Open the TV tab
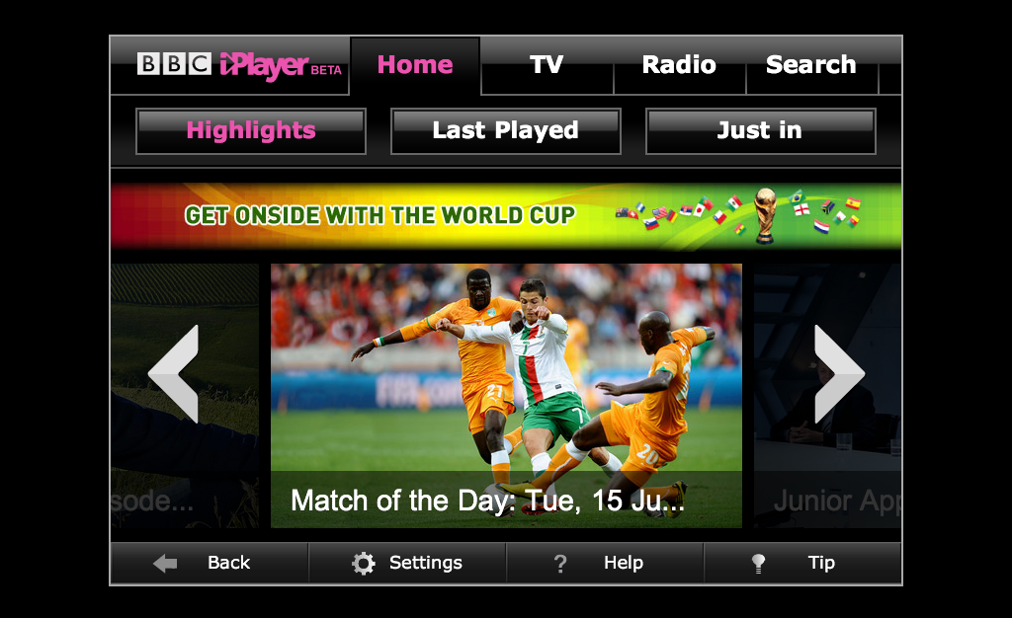The image size is (1012, 618). click(x=547, y=65)
